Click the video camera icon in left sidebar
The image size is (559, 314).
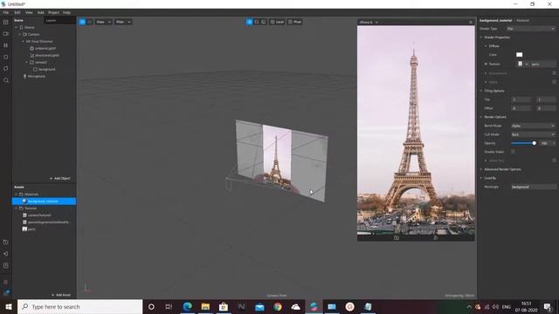tap(6, 34)
